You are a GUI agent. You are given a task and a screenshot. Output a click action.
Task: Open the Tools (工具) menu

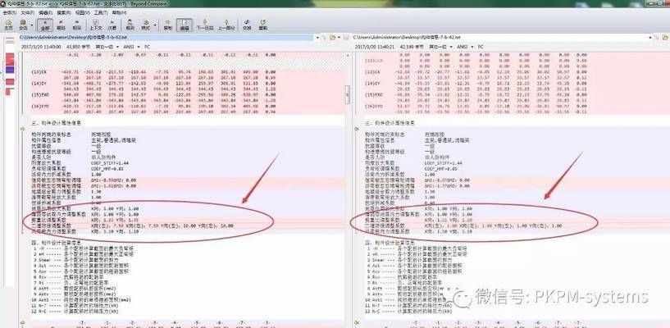[101, 13]
